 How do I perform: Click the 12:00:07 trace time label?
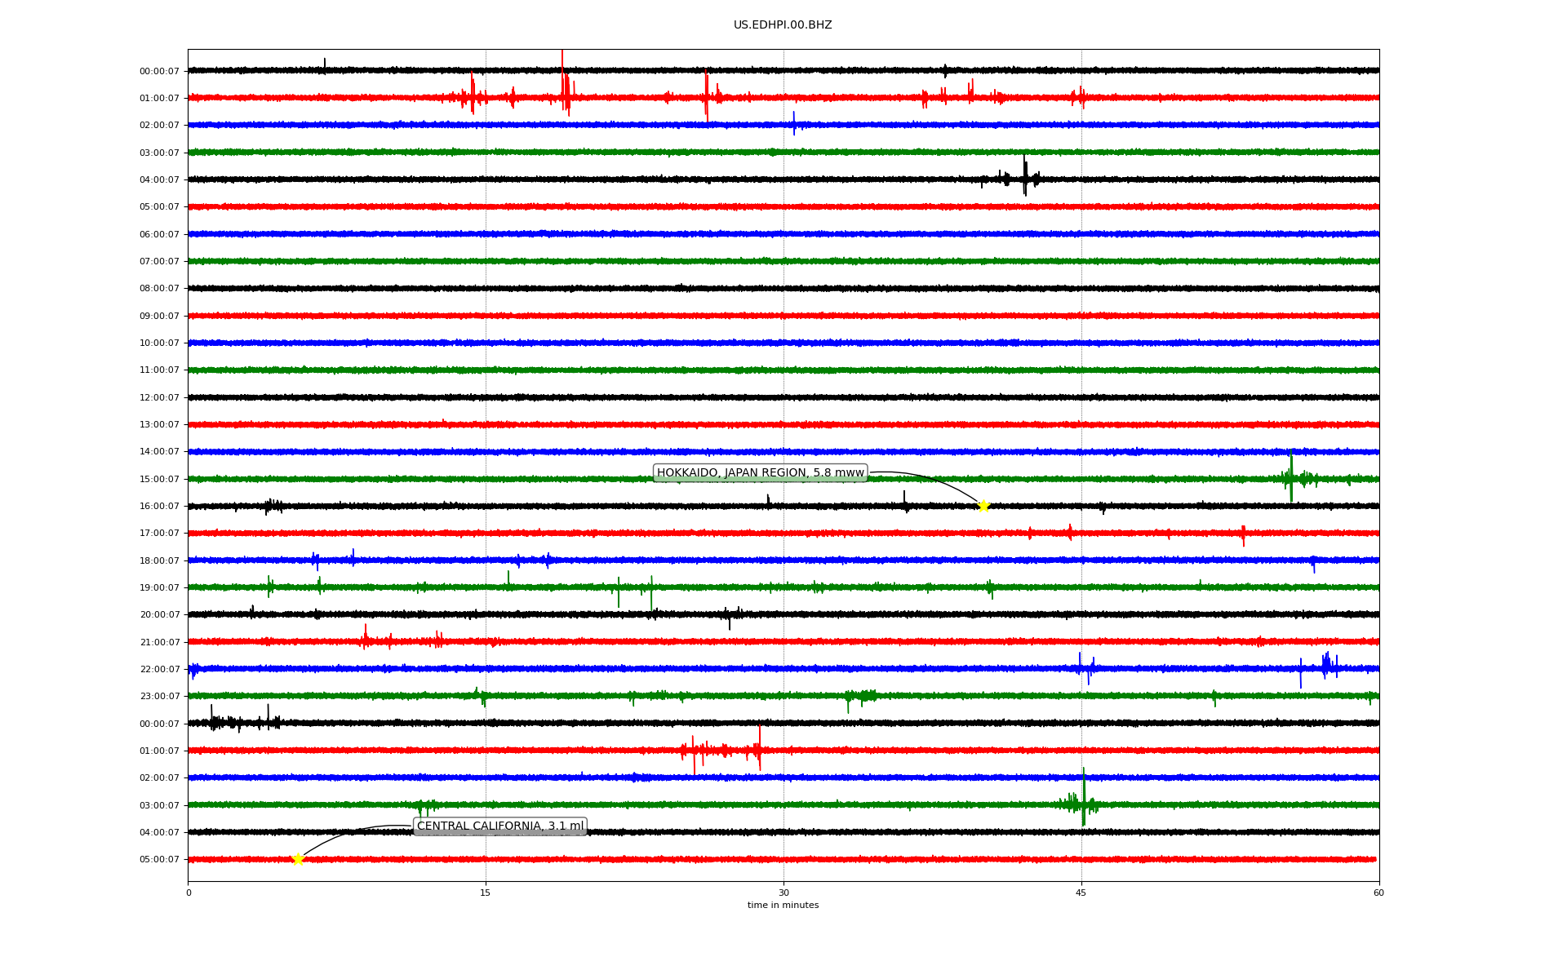click(x=159, y=397)
